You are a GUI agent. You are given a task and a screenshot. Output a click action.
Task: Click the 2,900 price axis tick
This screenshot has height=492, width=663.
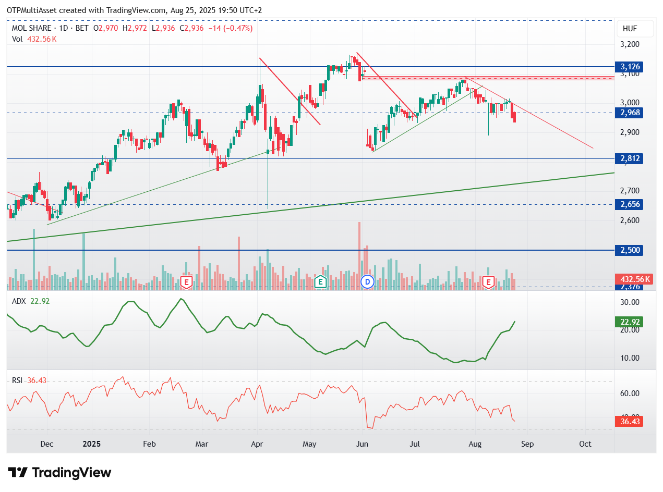[x=629, y=132]
